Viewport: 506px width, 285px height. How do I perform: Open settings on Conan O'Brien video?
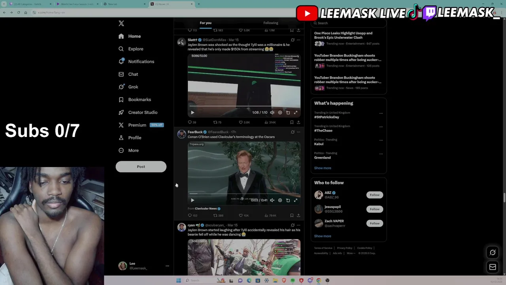coord(280,200)
